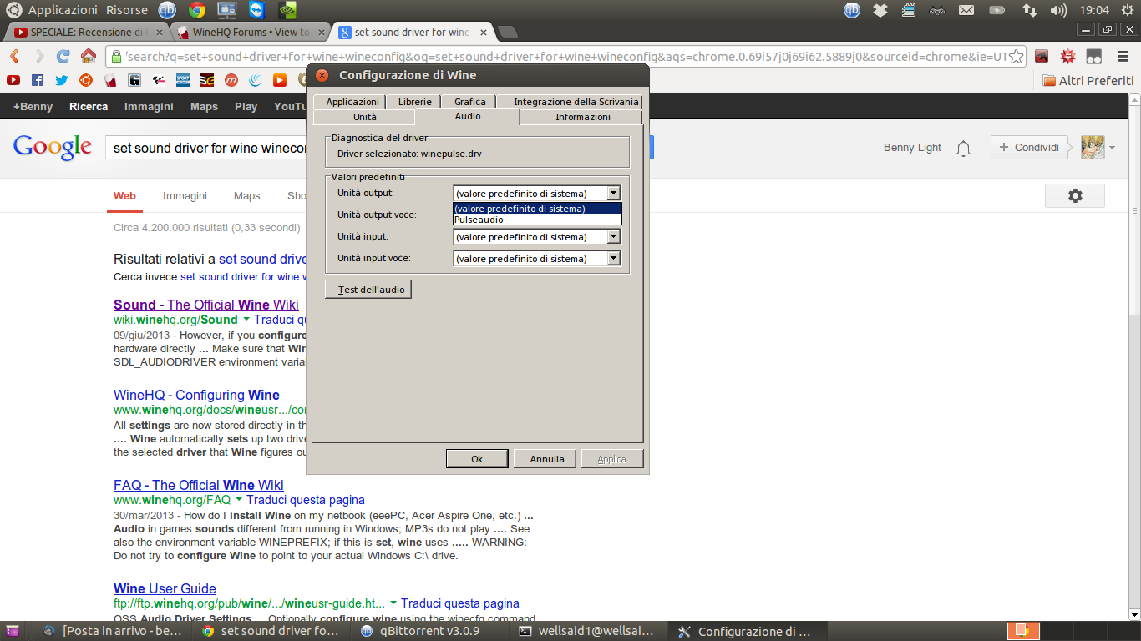Click the Dropbox tray indicator
The height and width of the screenshot is (641, 1141).
[880, 10]
